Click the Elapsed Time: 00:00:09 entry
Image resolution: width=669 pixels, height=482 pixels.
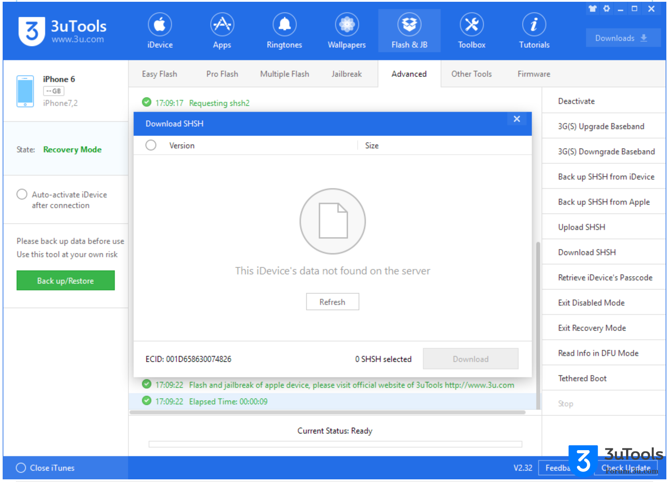point(228,402)
